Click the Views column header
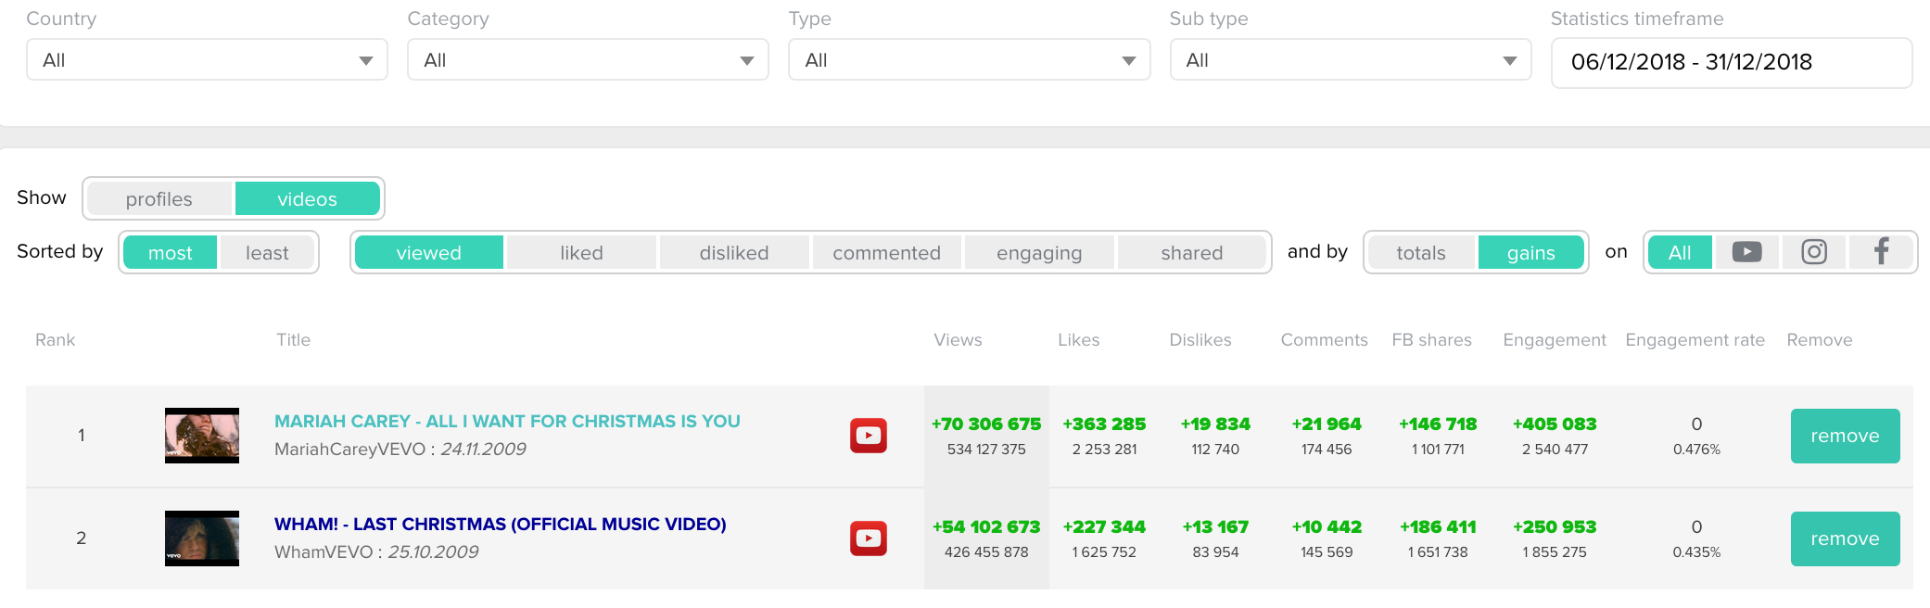The image size is (1930, 608). coord(958,340)
